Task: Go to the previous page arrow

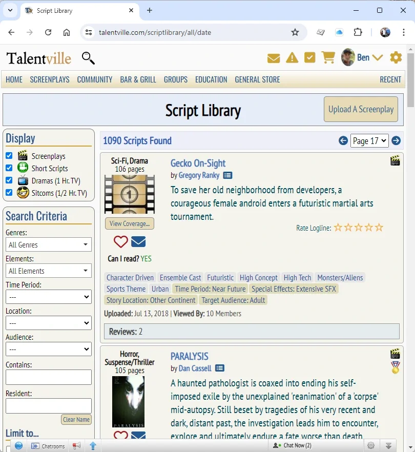Action: [343, 140]
